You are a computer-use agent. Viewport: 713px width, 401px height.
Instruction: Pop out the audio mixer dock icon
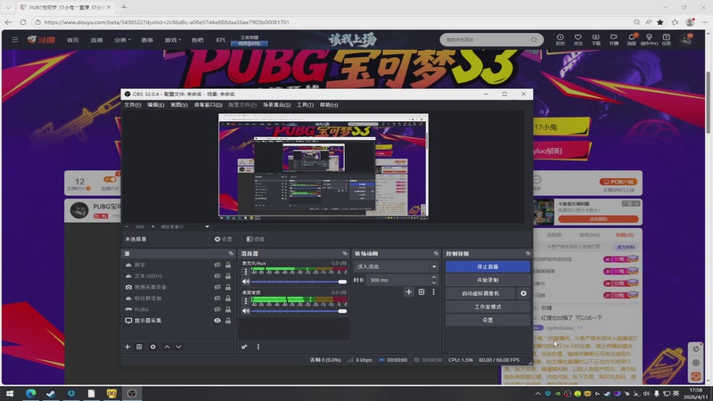point(345,253)
